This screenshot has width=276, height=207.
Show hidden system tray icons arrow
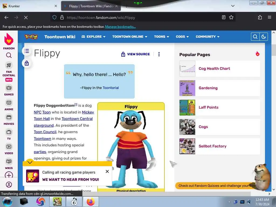(x=229, y=202)
